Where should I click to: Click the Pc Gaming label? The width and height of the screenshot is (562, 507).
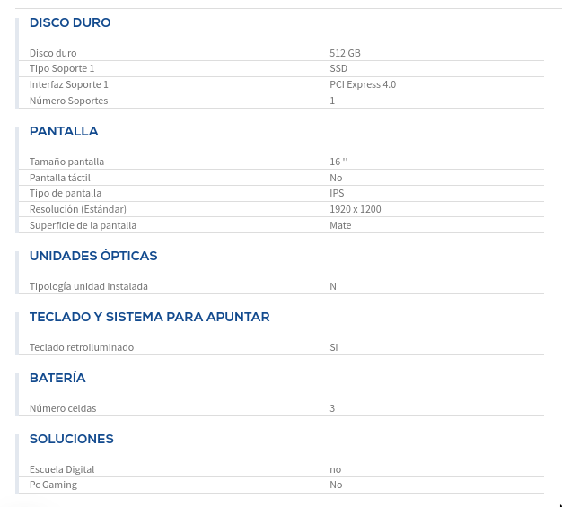(x=53, y=485)
